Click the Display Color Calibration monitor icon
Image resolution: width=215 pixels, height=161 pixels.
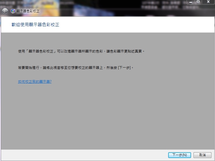tap(13, 11)
